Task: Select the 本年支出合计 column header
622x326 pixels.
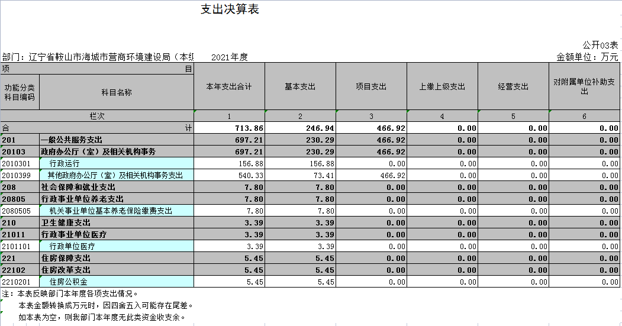Action: (x=229, y=86)
